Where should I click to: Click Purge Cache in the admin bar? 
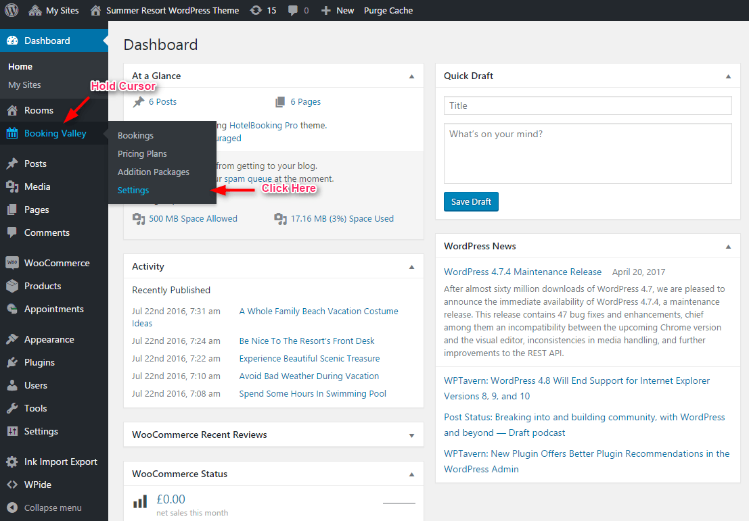(x=388, y=11)
